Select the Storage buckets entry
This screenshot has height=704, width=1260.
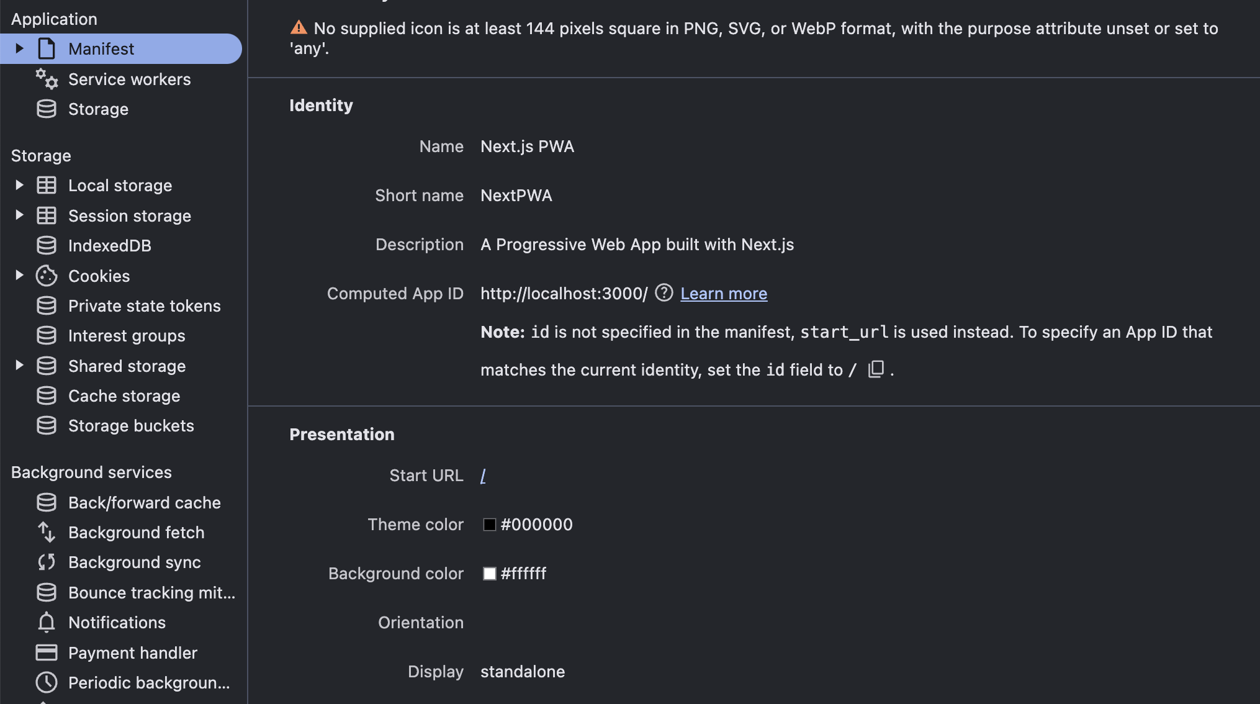(x=131, y=426)
